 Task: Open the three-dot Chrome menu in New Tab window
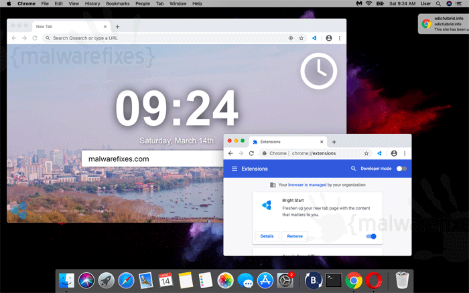coord(340,38)
